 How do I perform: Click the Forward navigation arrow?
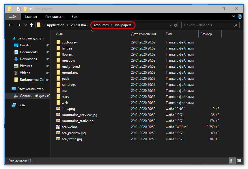(18, 25)
